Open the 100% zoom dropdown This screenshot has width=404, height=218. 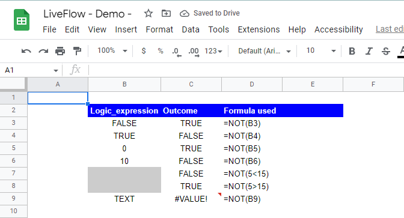pyautogui.click(x=112, y=50)
